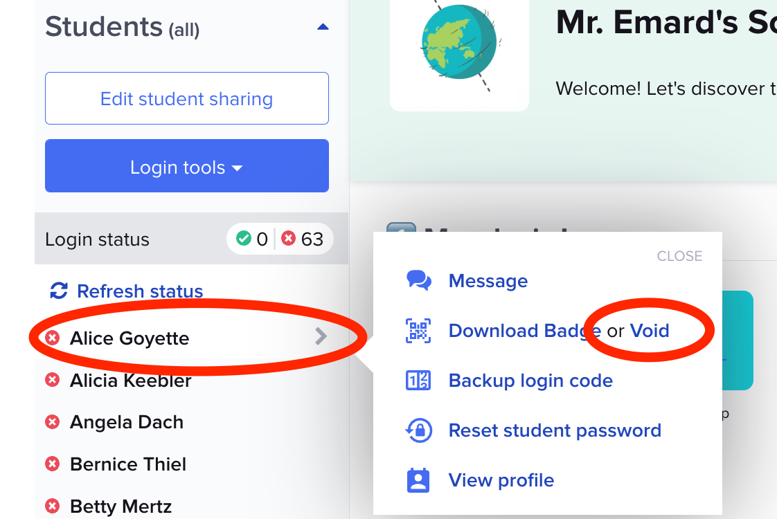Open the View profile person icon

tap(418, 480)
